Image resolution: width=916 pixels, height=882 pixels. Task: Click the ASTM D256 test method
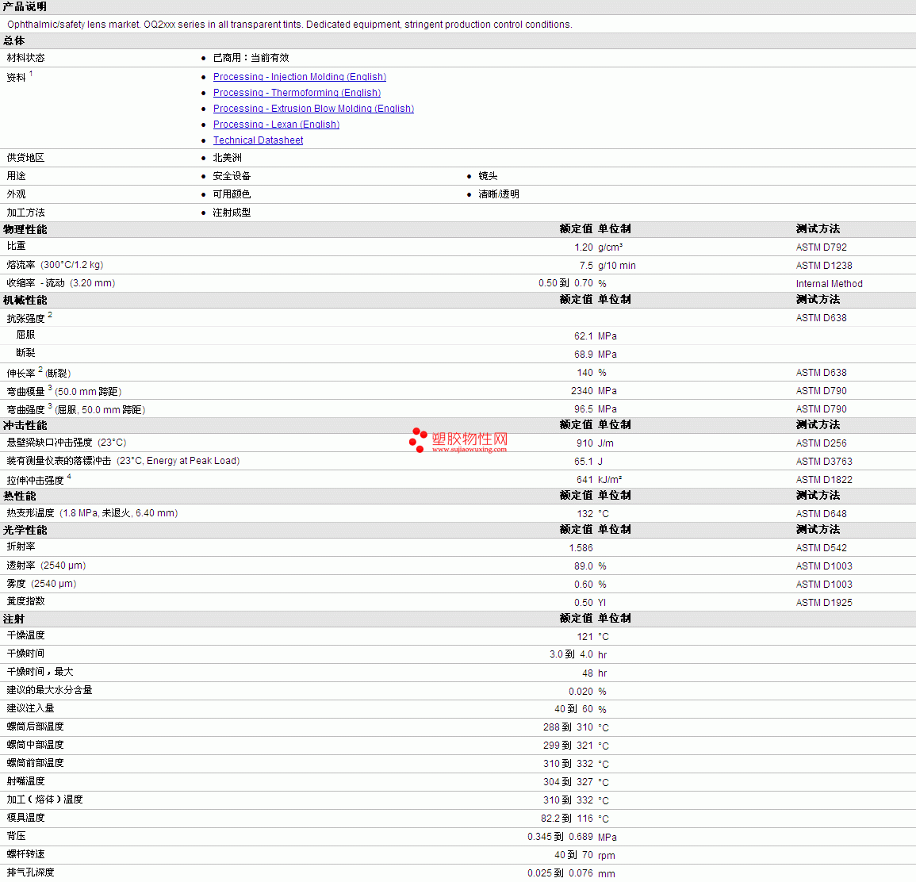click(x=821, y=443)
